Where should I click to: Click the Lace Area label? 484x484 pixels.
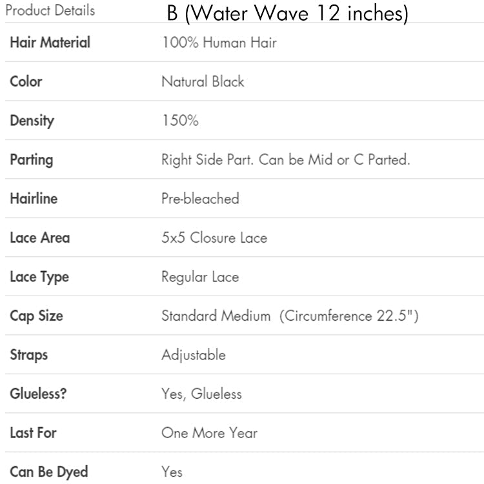(x=40, y=237)
